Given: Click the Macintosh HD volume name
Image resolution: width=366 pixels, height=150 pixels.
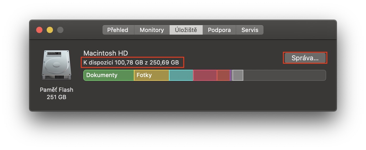Looking at the screenshot, I should [x=106, y=53].
